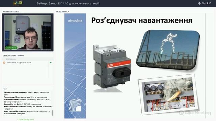Collapse the 'Докладчики' presenters group

pos(4,59)
